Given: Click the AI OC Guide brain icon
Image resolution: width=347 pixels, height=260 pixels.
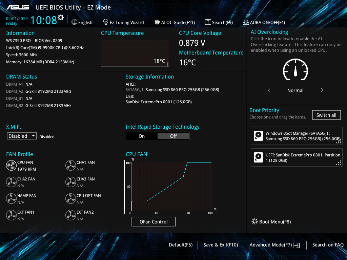Looking at the screenshot, I should coord(157,22).
